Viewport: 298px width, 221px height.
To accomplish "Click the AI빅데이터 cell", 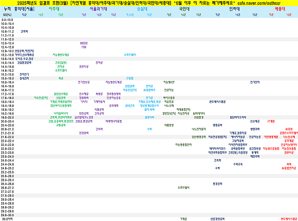I will (199, 113).
